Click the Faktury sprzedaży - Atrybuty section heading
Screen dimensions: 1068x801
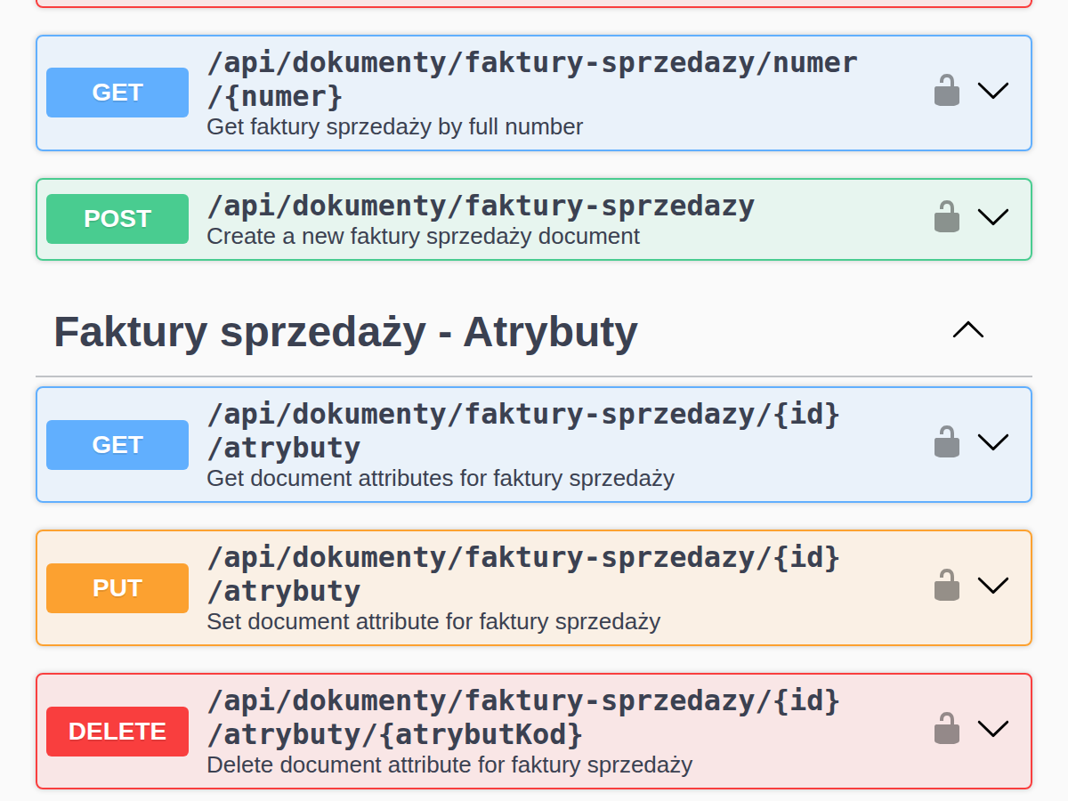pyautogui.click(x=345, y=331)
